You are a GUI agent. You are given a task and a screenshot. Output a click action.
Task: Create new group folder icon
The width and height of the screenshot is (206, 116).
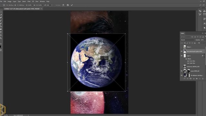[197, 79]
